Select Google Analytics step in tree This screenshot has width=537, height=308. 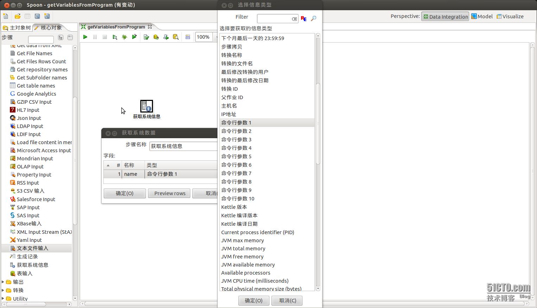[37, 94]
